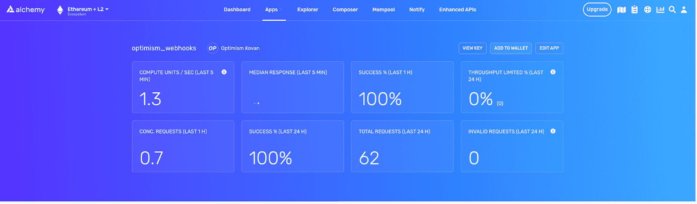The height and width of the screenshot is (204, 697).
Task: Go to the Dashboard tab
Action: 237,10
